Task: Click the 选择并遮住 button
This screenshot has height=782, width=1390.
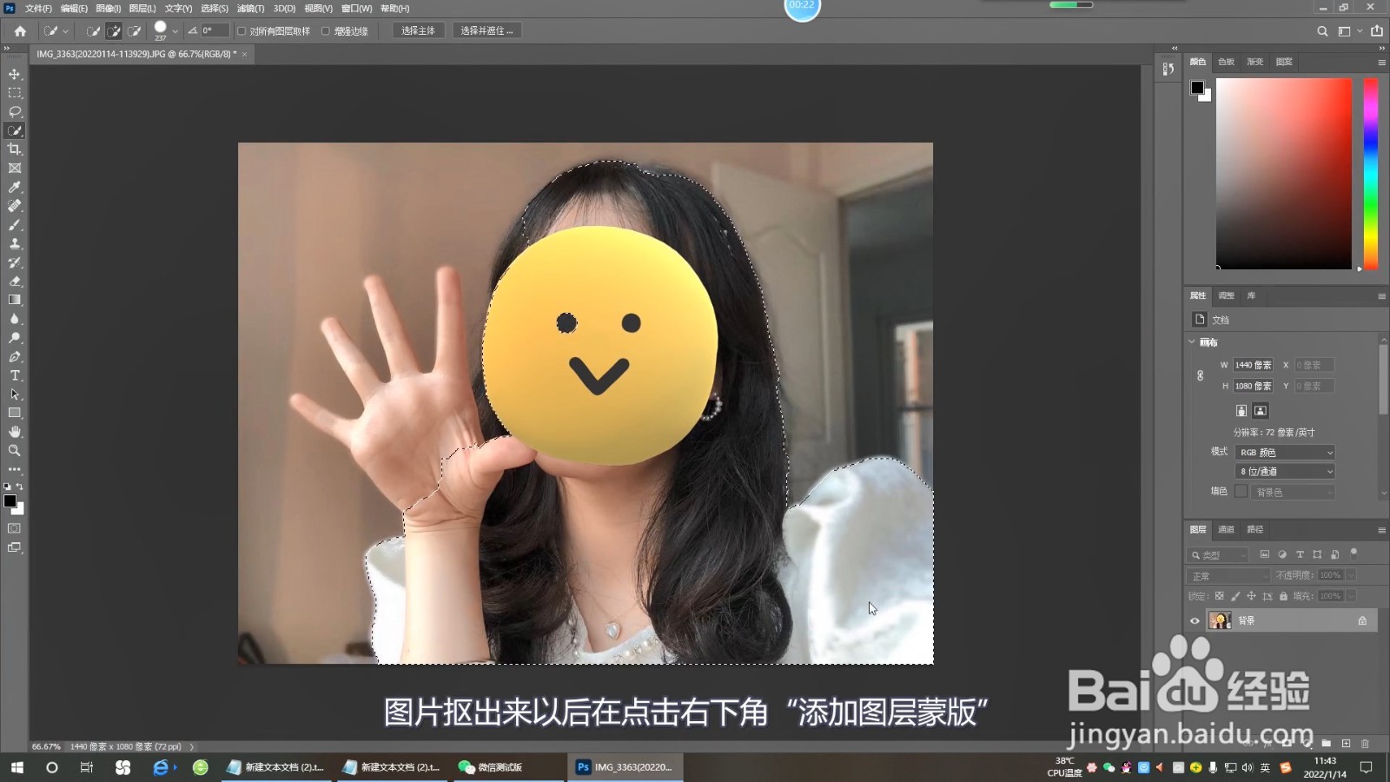Action: pos(486,30)
